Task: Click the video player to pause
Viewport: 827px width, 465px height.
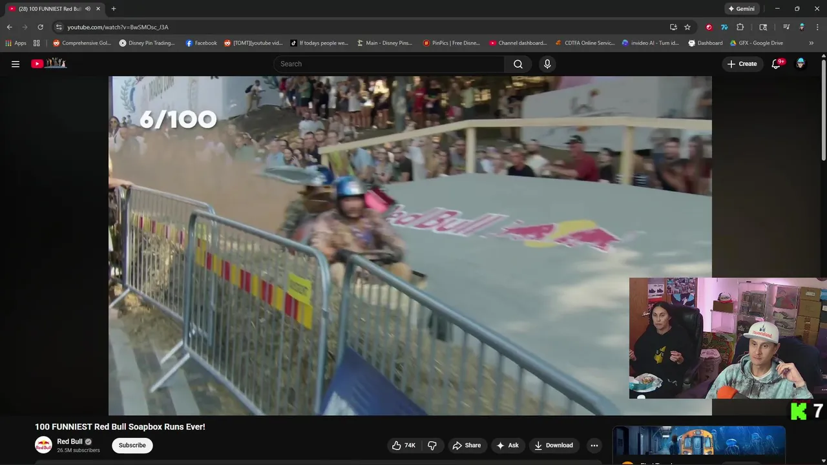Action: coord(410,245)
